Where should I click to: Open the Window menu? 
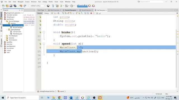68,2
